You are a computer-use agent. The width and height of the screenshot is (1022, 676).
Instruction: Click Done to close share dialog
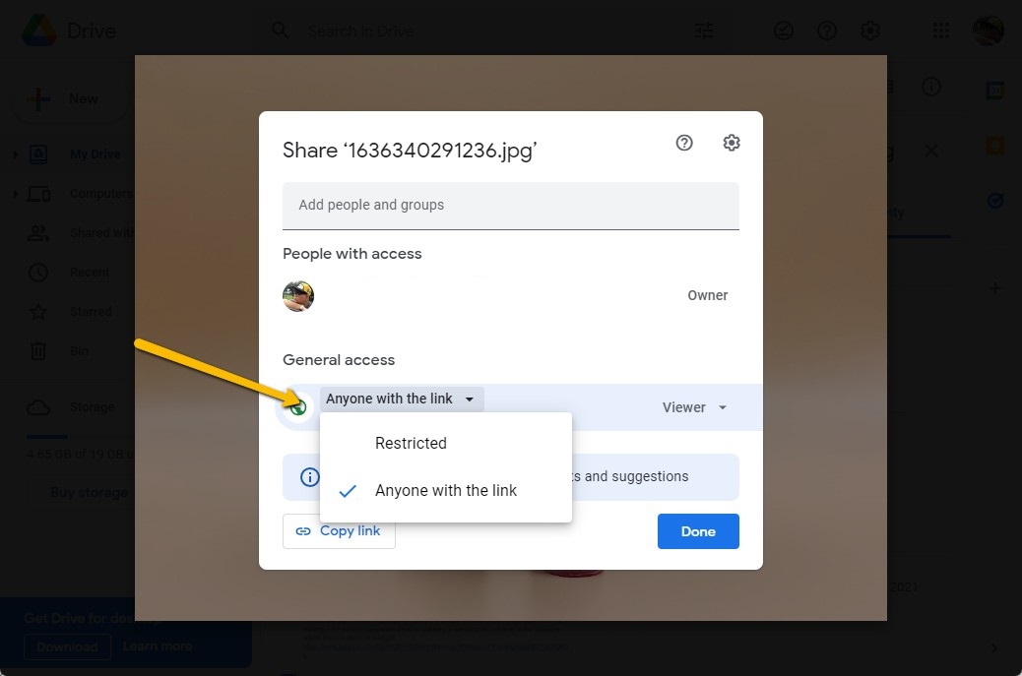tap(698, 531)
